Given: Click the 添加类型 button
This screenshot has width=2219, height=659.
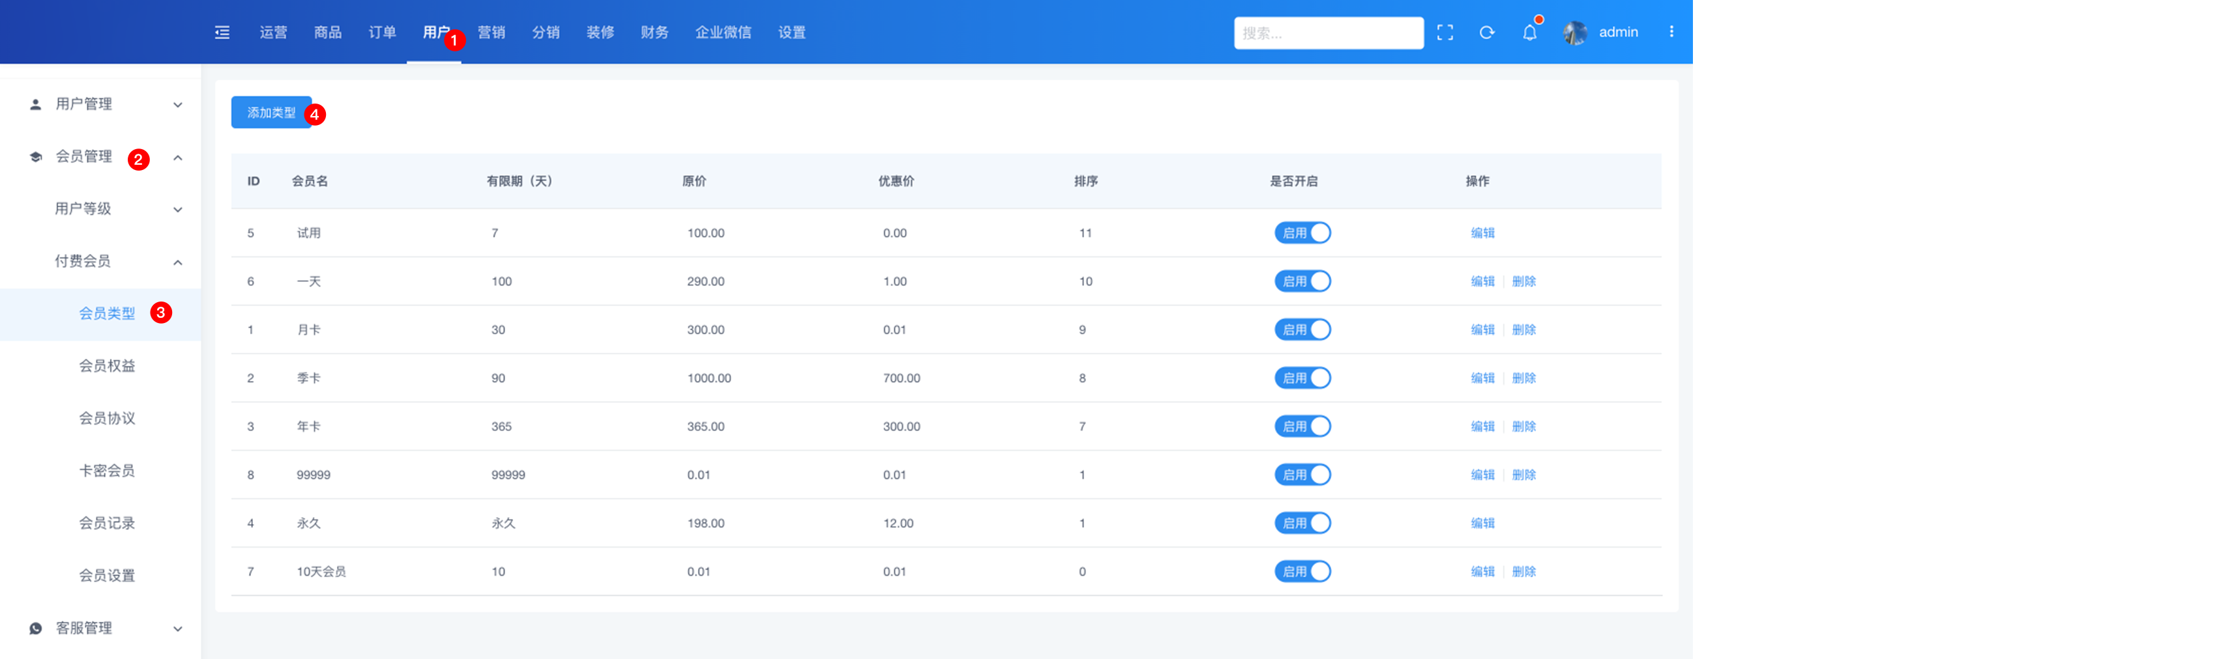Looking at the screenshot, I should click(271, 113).
